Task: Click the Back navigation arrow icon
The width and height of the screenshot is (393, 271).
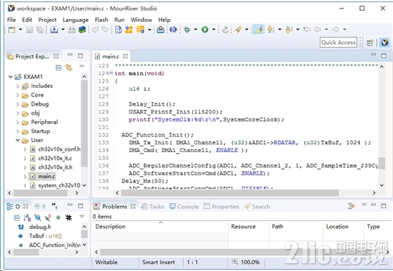Action: click(318, 30)
